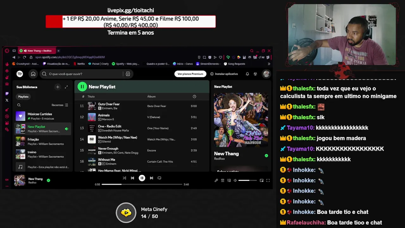Open the playback queue icon

coord(222,180)
